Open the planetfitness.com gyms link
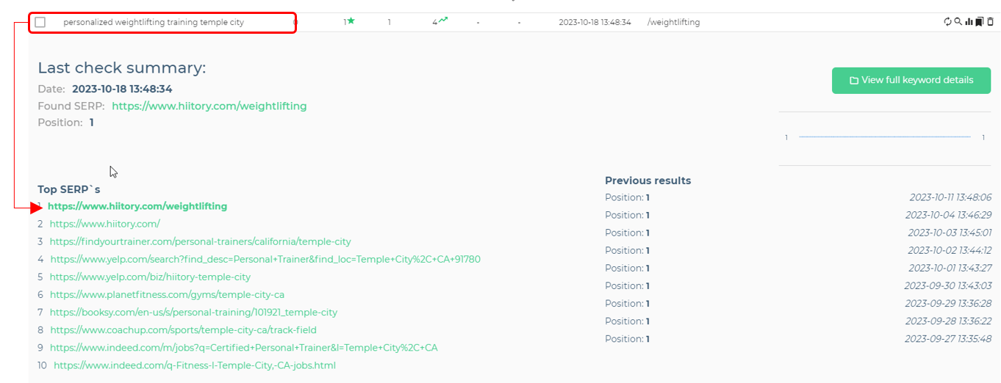The height and width of the screenshot is (383, 1001). (x=167, y=295)
